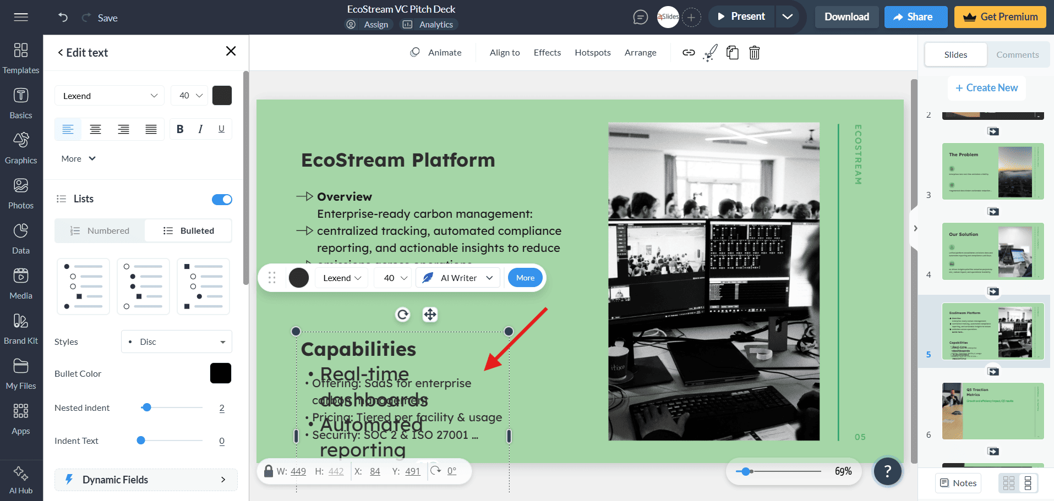Click the Share button
The height and width of the screenshot is (501, 1054).
pos(916,17)
